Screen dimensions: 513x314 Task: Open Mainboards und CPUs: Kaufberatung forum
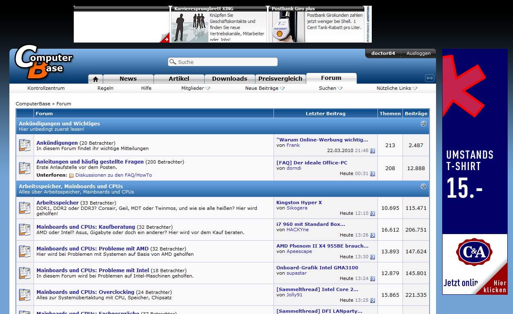86,227
